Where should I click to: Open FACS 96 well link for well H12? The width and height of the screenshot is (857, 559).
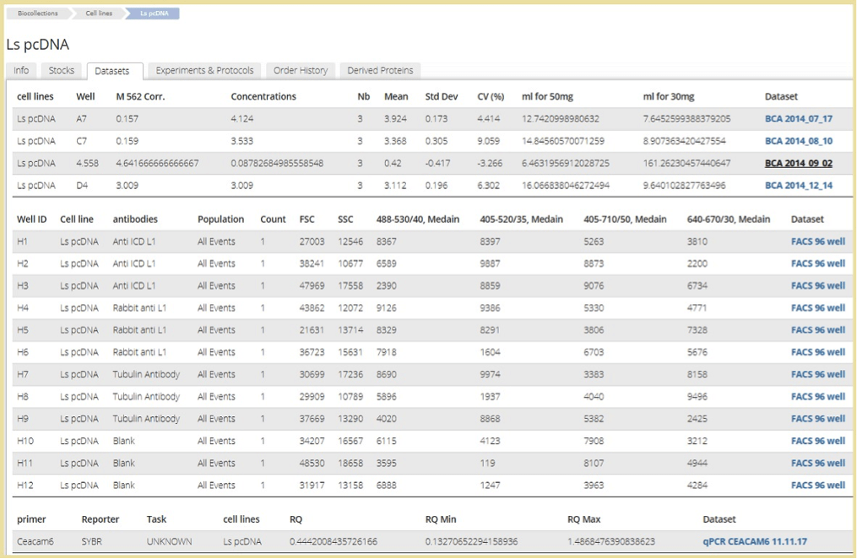coord(817,486)
